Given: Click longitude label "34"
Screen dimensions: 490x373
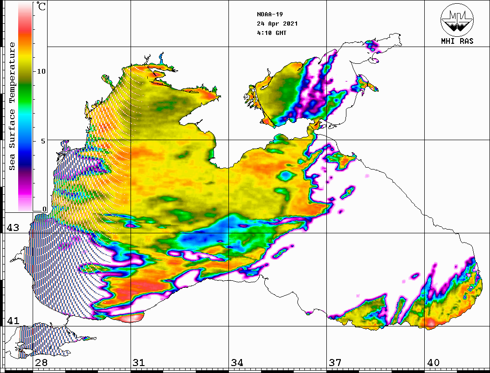Looking at the screenshot, I should pyautogui.click(x=237, y=363).
